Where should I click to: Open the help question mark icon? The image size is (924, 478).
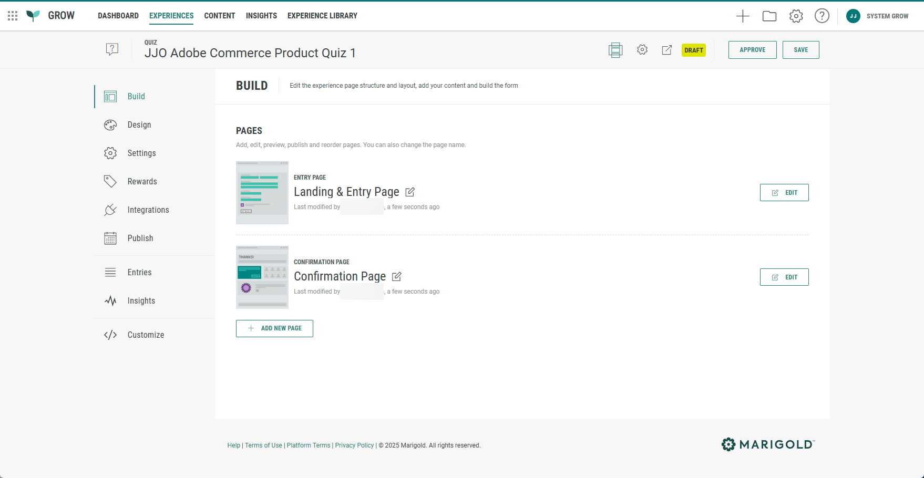(822, 16)
